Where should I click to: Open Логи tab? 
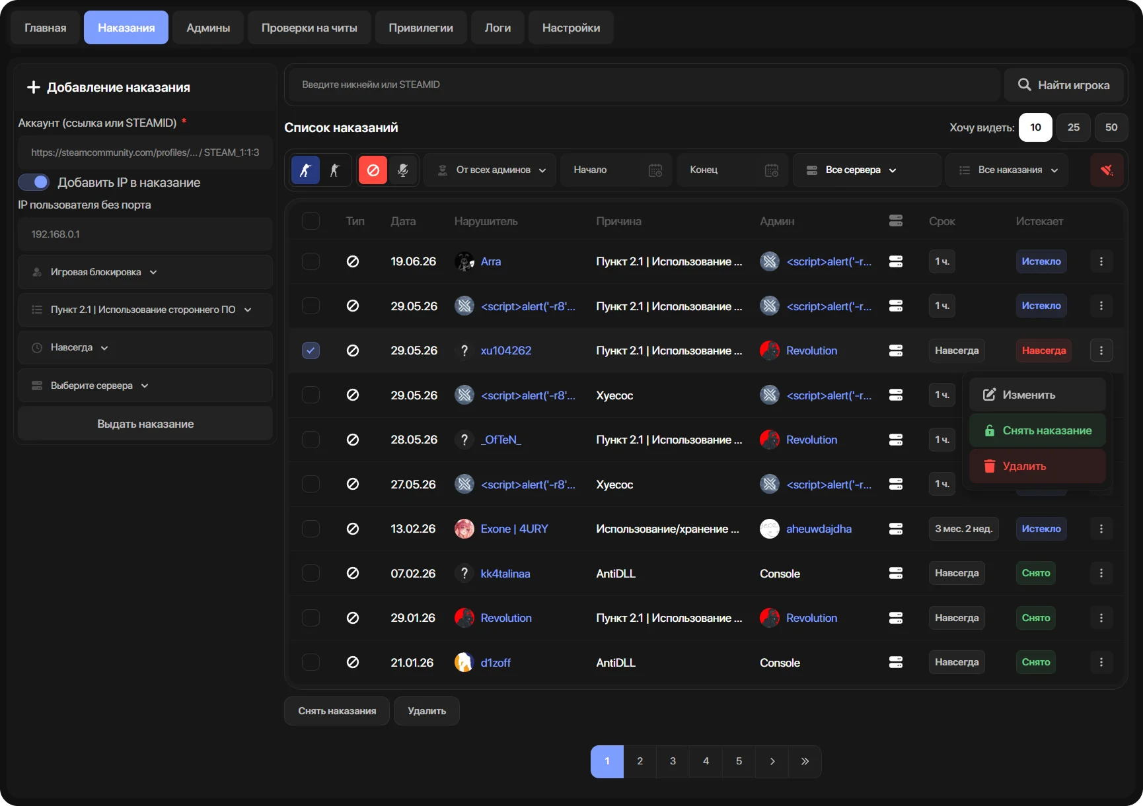(498, 28)
